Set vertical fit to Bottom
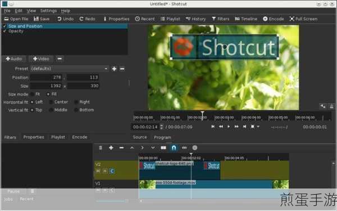The image size is (337, 211). (x=84, y=110)
